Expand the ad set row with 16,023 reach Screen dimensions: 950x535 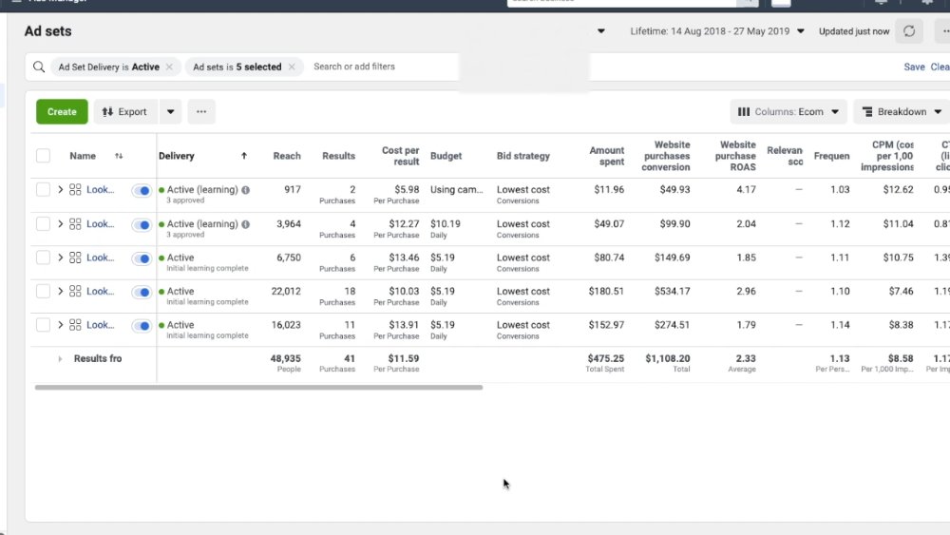click(60, 325)
